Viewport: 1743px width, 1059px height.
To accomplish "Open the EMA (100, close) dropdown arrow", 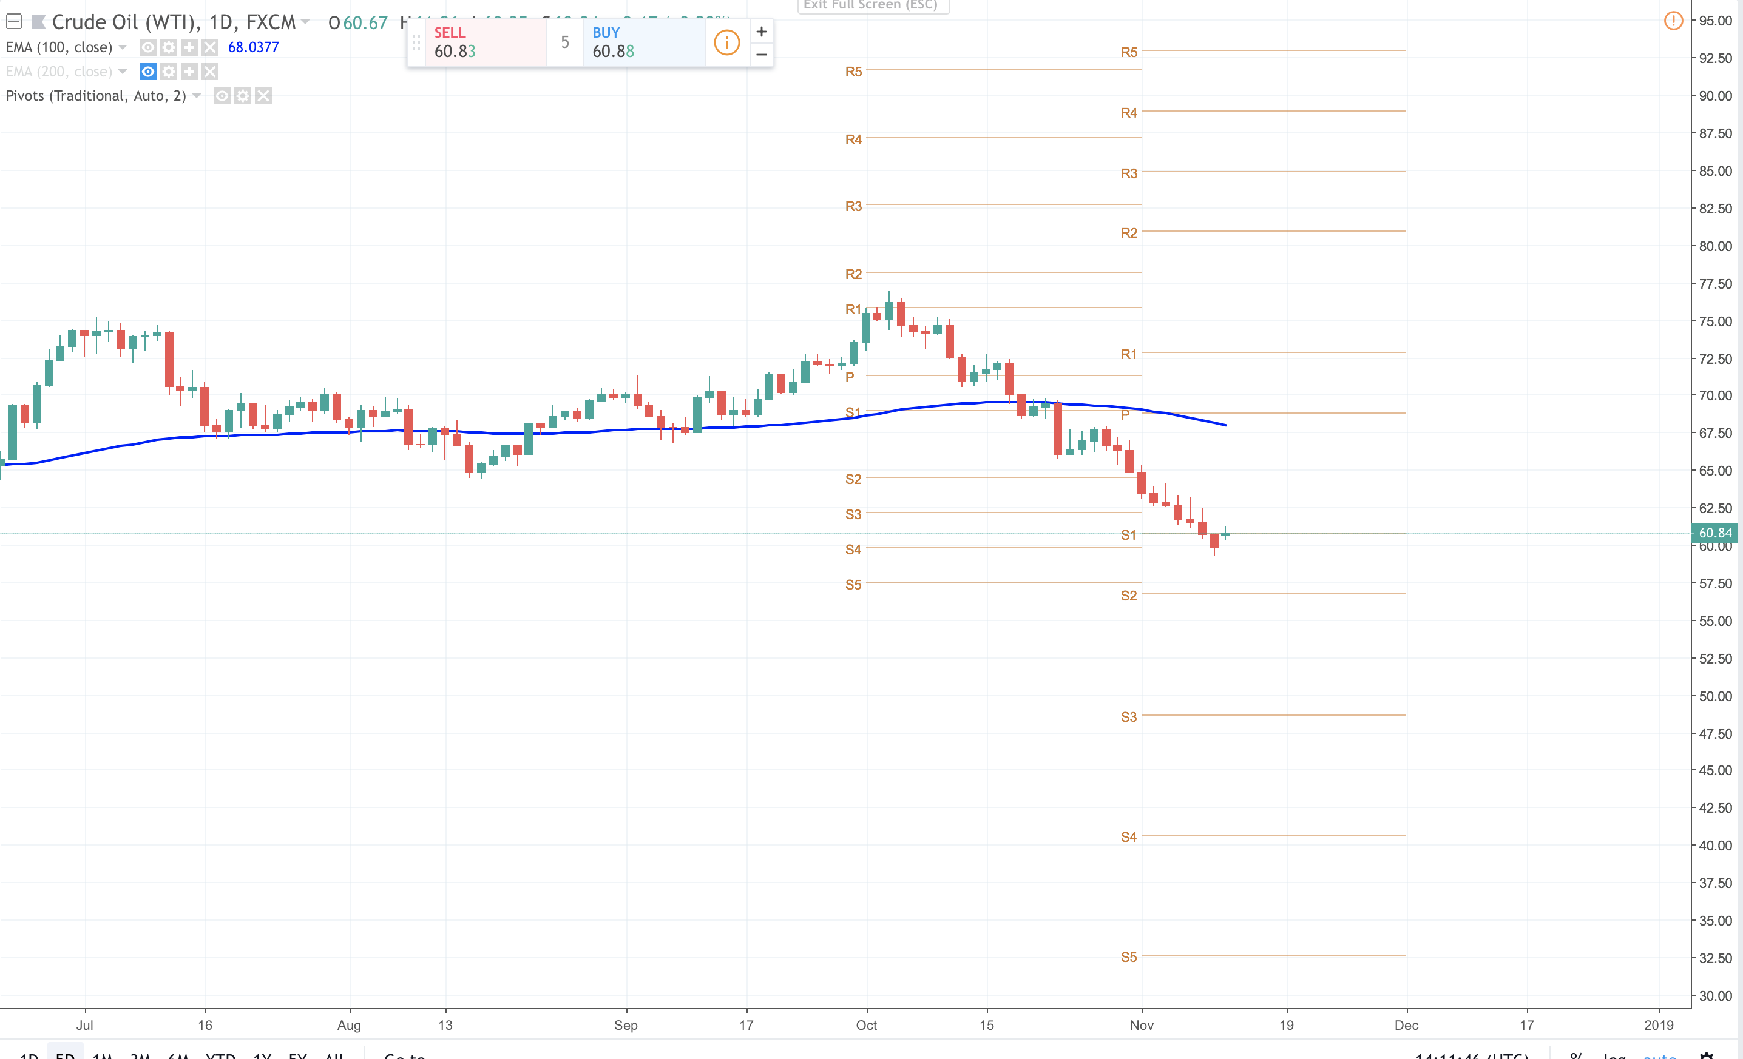I will pyautogui.click(x=123, y=47).
